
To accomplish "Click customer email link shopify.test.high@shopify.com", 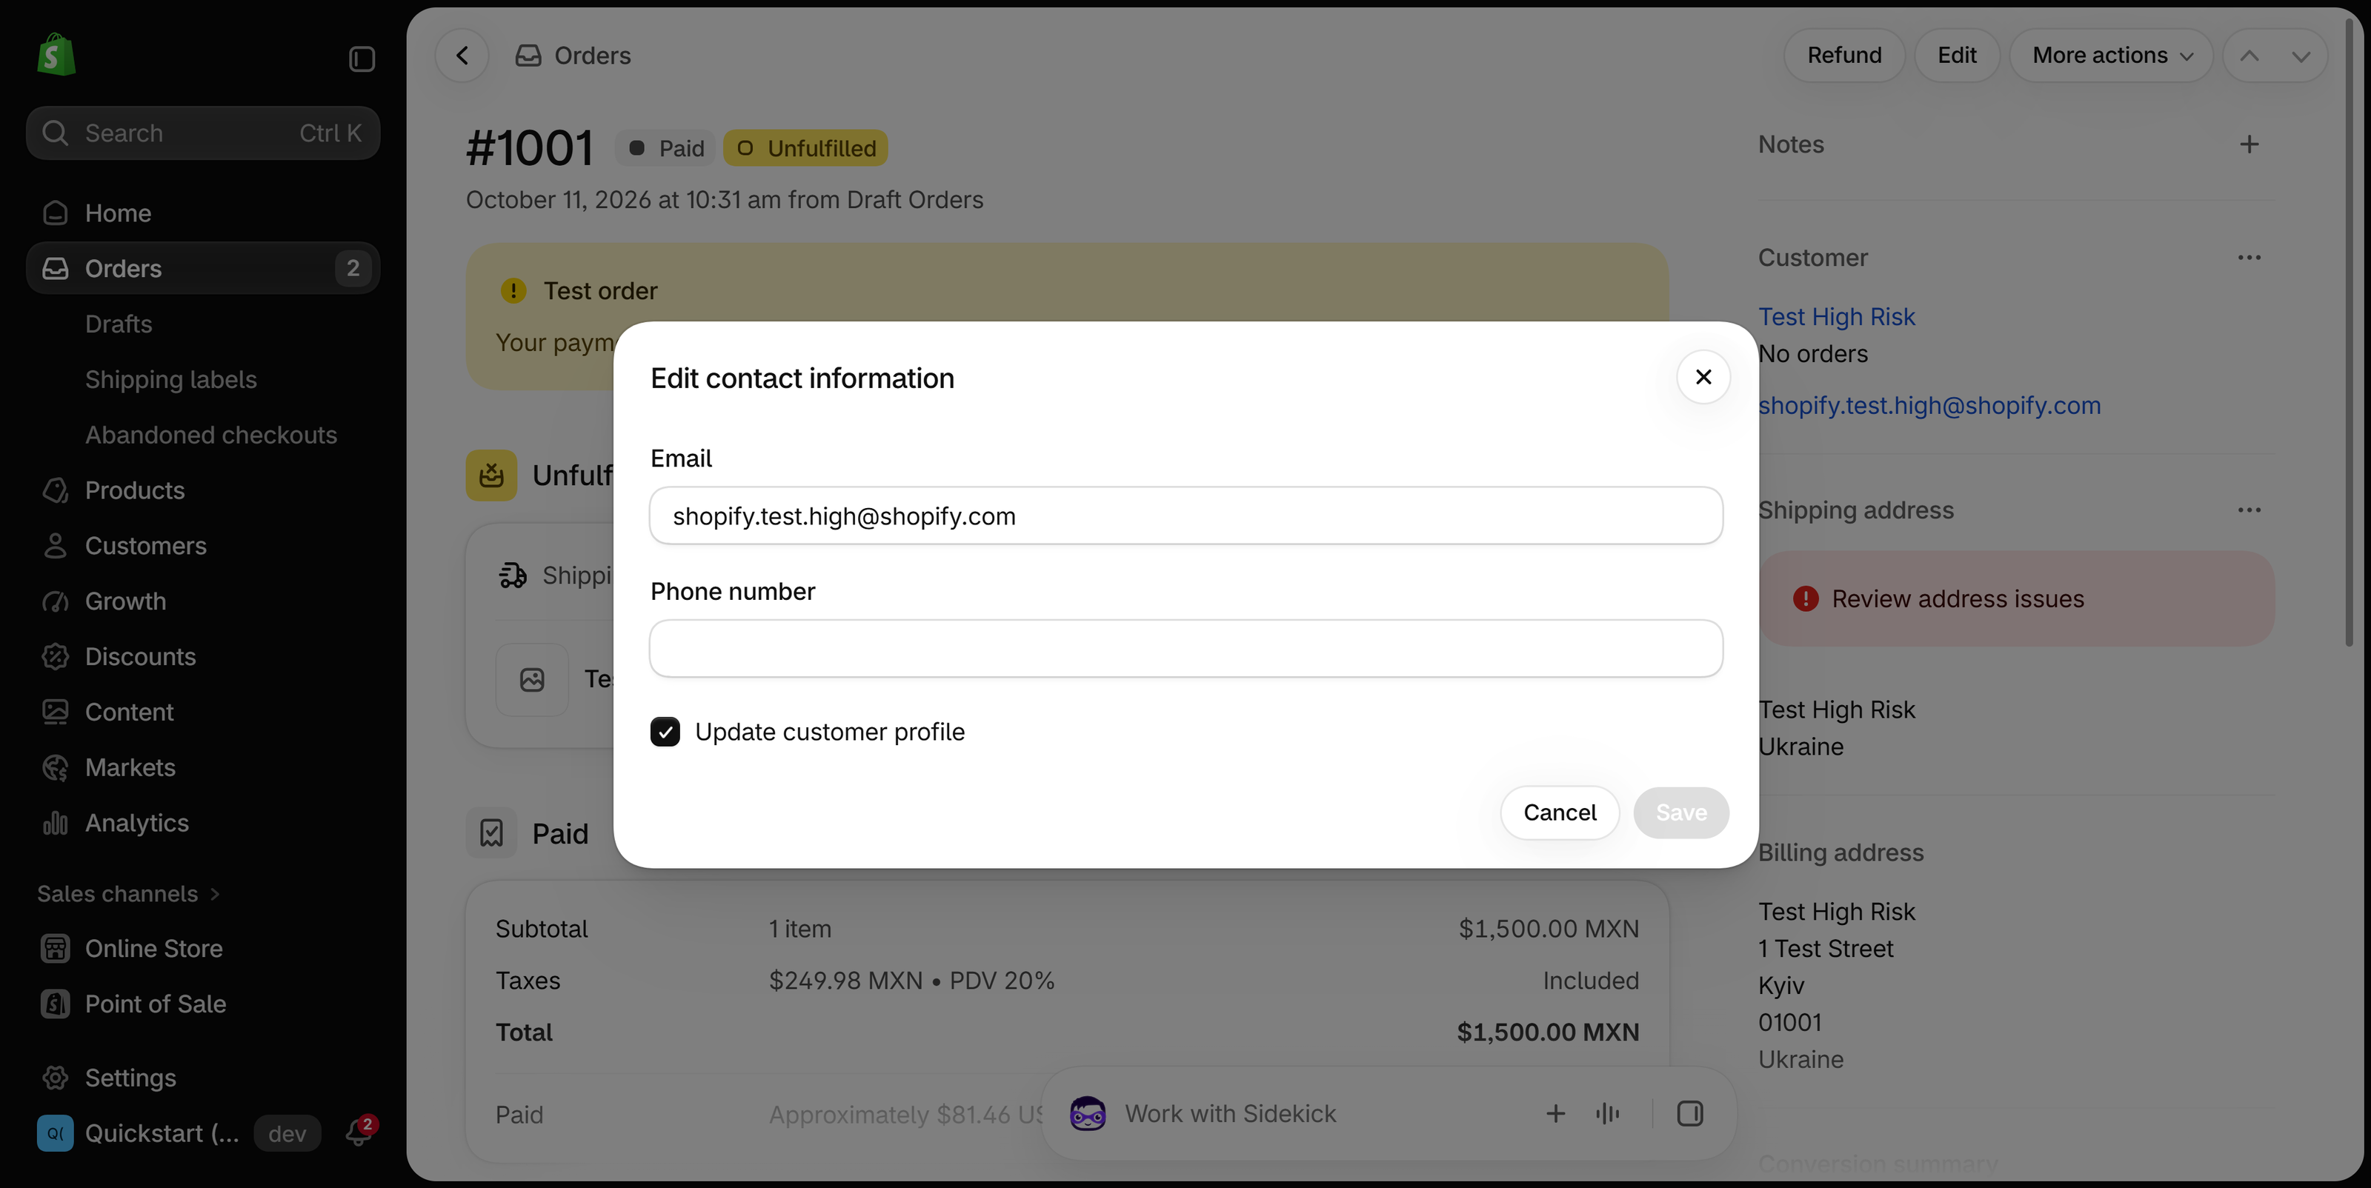I will 1929,405.
